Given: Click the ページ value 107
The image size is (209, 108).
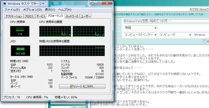Looking at the screenshot, I should 50,83.
